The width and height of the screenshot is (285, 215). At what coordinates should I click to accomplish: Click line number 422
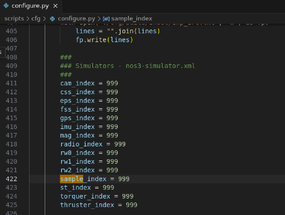11,179
